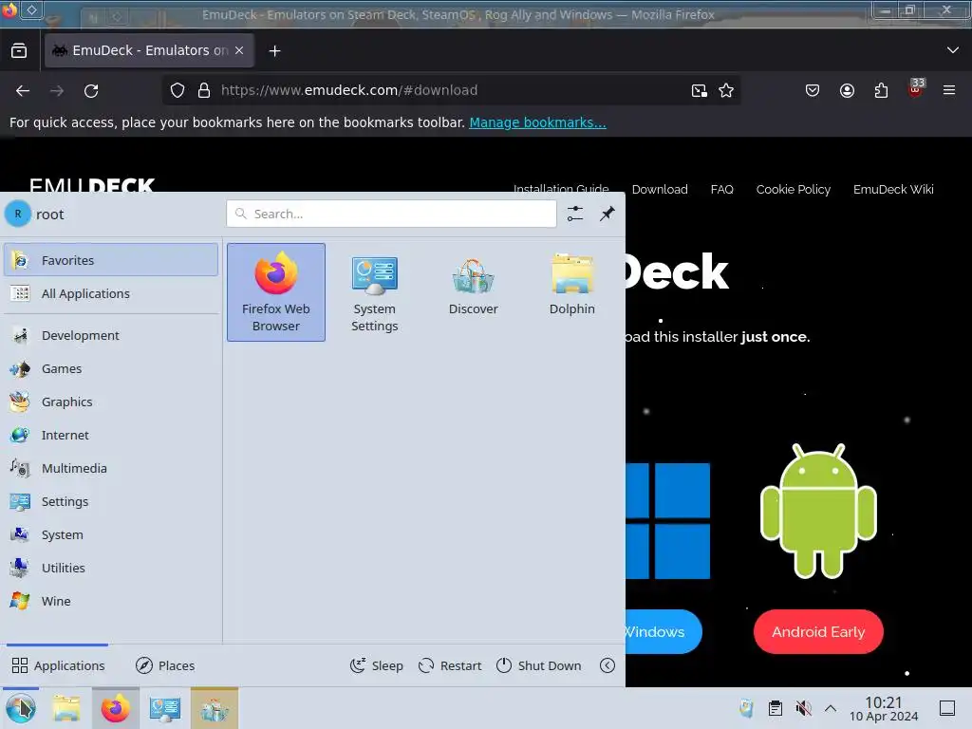Image resolution: width=972 pixels, height=729 pixels.
Task: Open Firefox hamburger application menu
Action: click(x=949, y=90)
